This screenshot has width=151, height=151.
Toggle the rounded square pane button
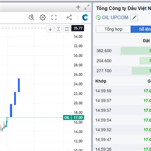click(x=67, y=29)
